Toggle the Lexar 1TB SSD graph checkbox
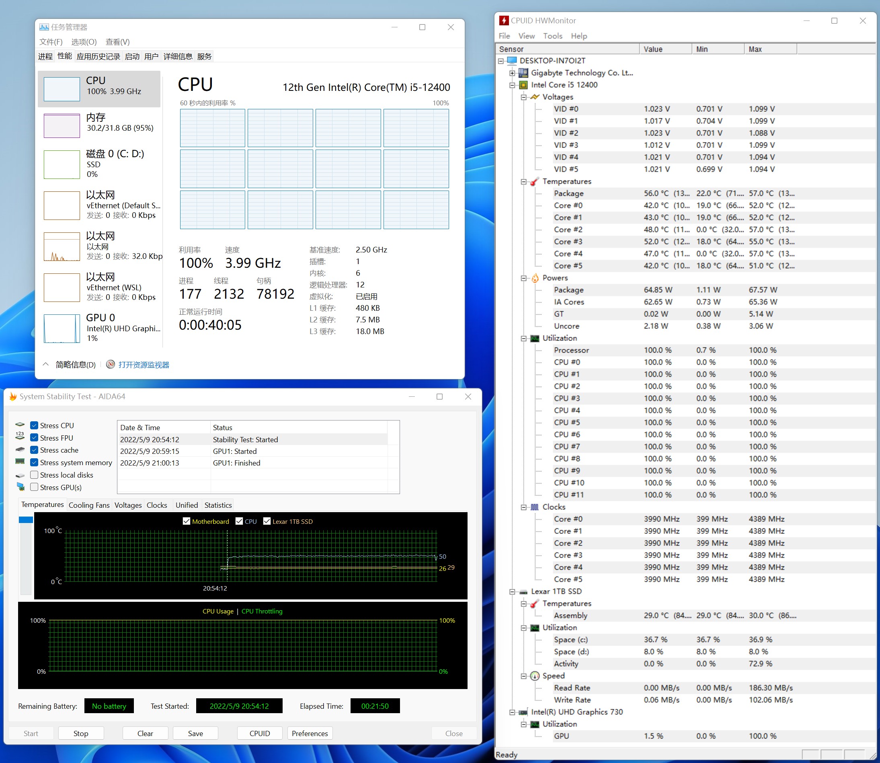Image resolution: width=880 pixels, height=763 pixels. click(267, 521)
